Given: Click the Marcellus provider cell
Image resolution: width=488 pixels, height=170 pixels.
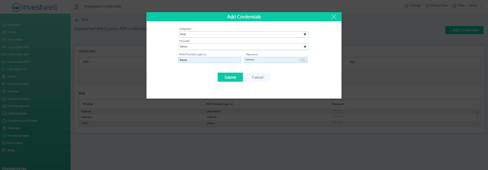Looking at the screenshot, I should tap(87, 117).
